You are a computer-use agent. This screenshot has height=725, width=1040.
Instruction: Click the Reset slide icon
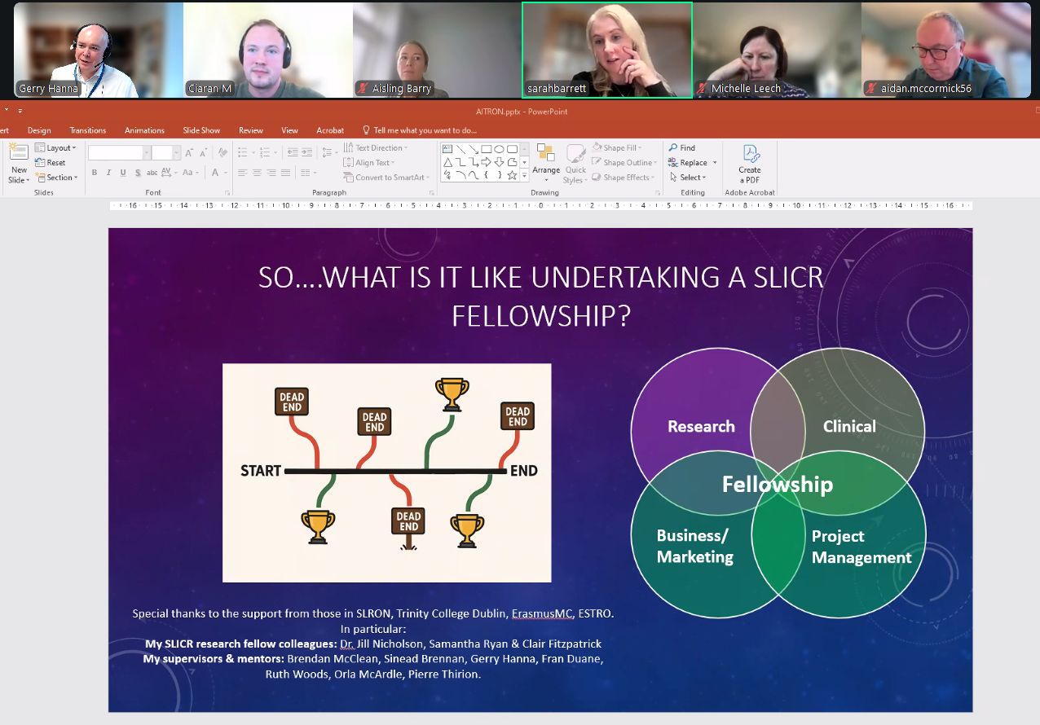tap(51, 163)
